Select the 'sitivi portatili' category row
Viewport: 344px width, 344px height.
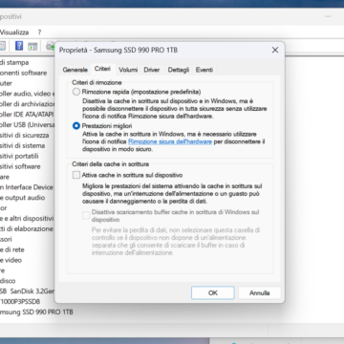point(19,156)
